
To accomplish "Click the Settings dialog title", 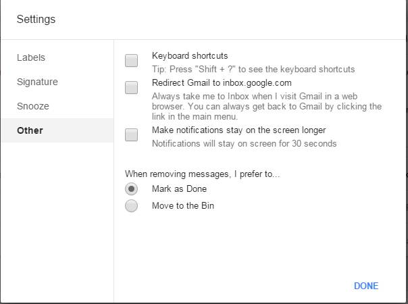I will click(36, 20).
